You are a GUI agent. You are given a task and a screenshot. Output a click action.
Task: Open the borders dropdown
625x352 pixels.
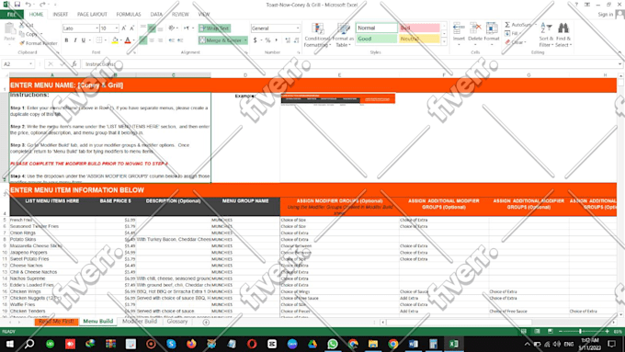105,40
